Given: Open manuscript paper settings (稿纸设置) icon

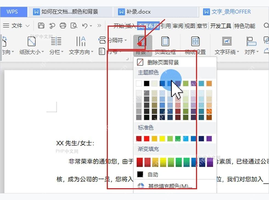Looking at the screenshot, I should [x=195, y=41].
